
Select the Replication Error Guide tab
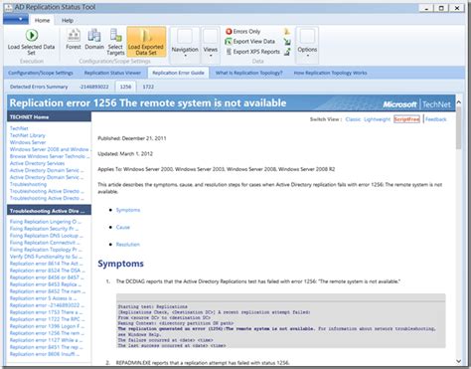click(178, 73)
